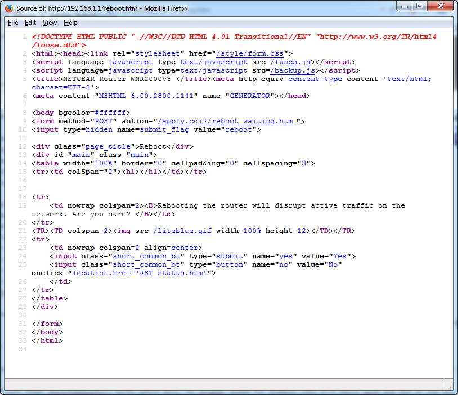Screen dimensions: 458x395
Task: Click the 'page_title' class value
Action: click(108, 147)
